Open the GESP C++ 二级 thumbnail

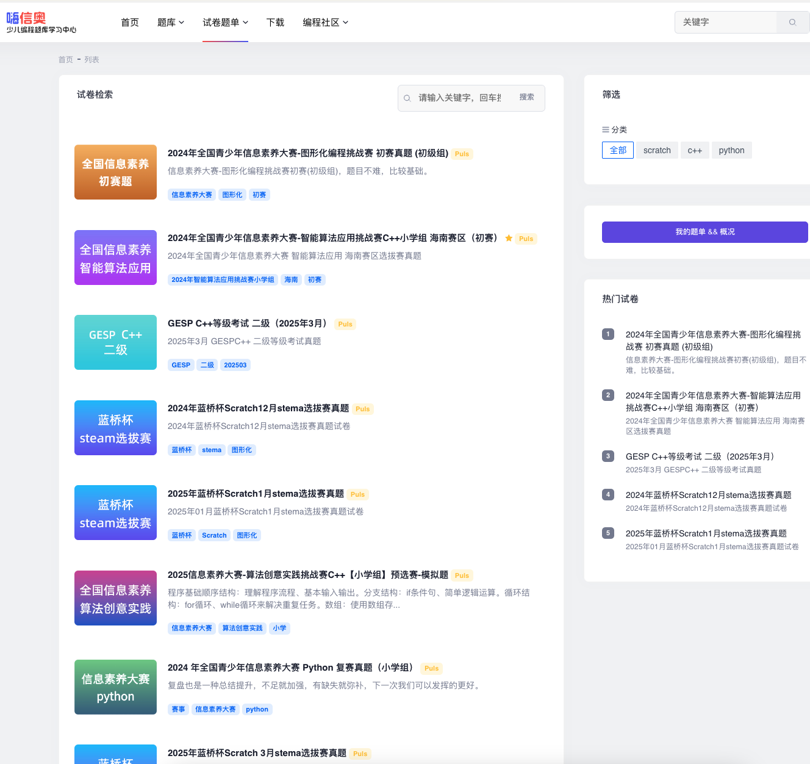115,342
